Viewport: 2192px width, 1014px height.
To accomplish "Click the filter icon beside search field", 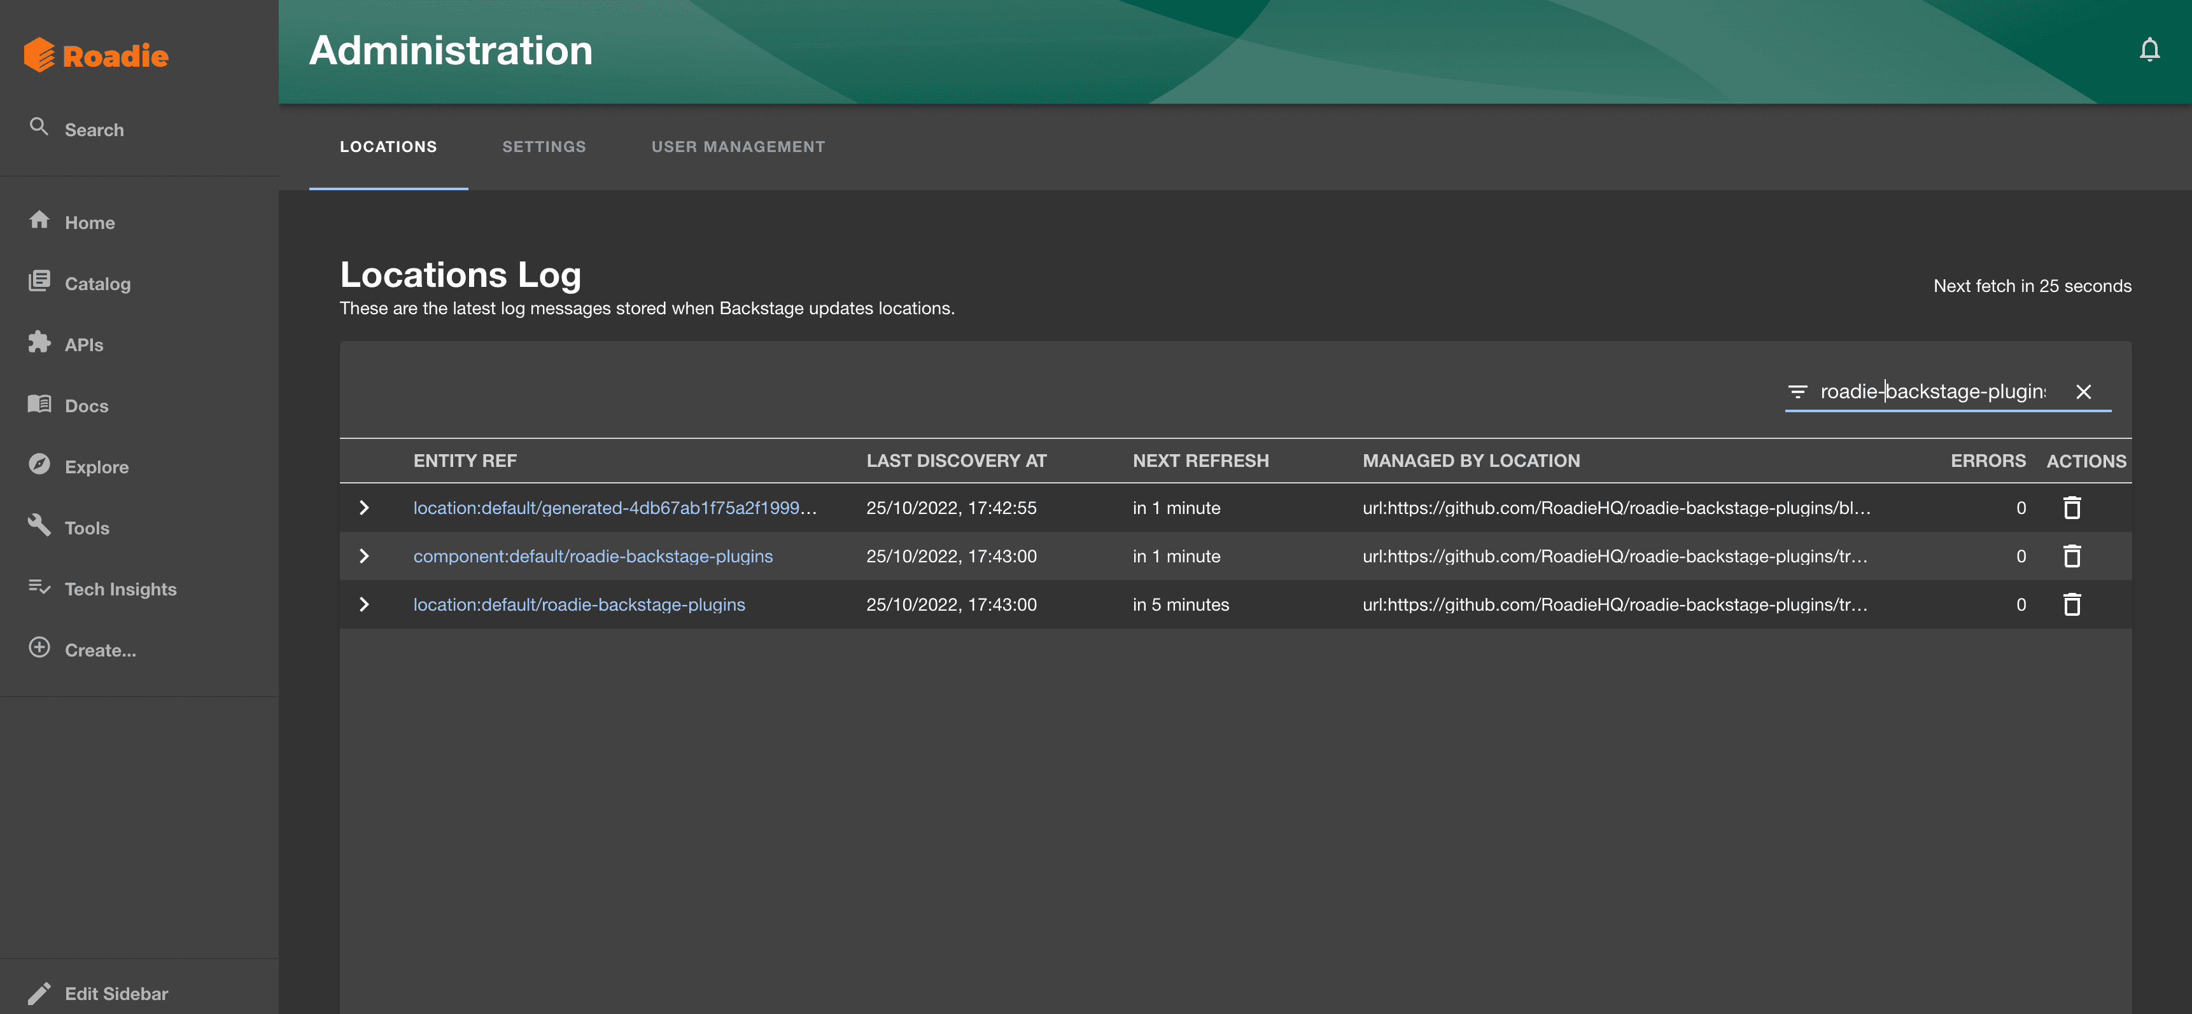I will point(1797,391).
